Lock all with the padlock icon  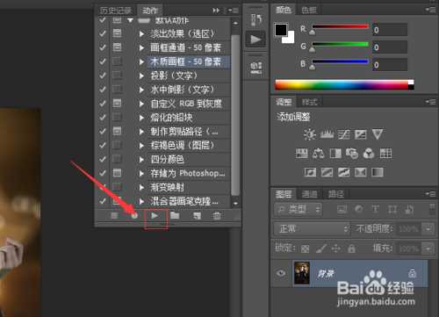351,249
